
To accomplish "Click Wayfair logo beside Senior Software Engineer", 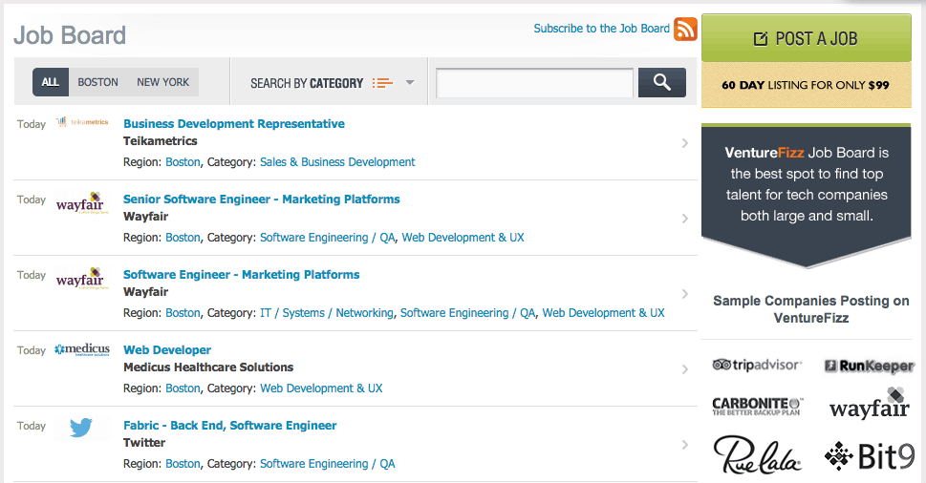I will click(x=82, y=203).
